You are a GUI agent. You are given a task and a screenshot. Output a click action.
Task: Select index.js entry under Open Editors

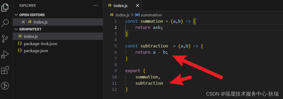(58, 22)
